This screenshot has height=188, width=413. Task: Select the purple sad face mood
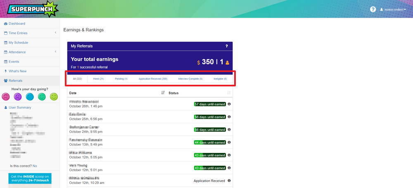tap(18, 97)
